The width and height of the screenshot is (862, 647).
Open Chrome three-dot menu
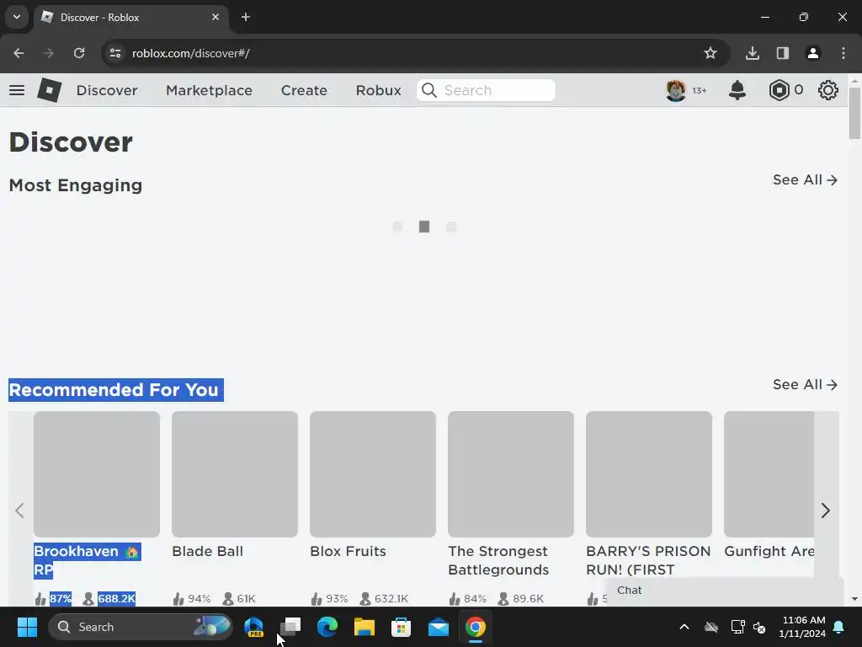click(x=843, y=53)
